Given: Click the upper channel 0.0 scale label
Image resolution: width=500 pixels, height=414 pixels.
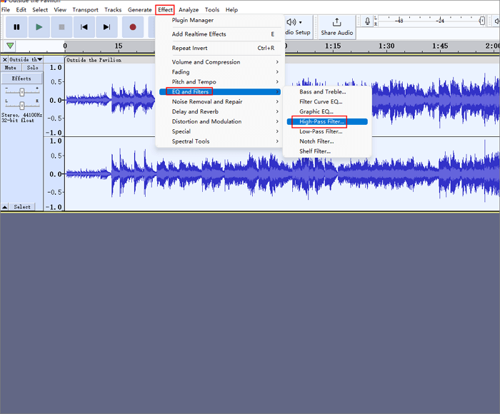Looking at the screenshot, I should [55, 101].
